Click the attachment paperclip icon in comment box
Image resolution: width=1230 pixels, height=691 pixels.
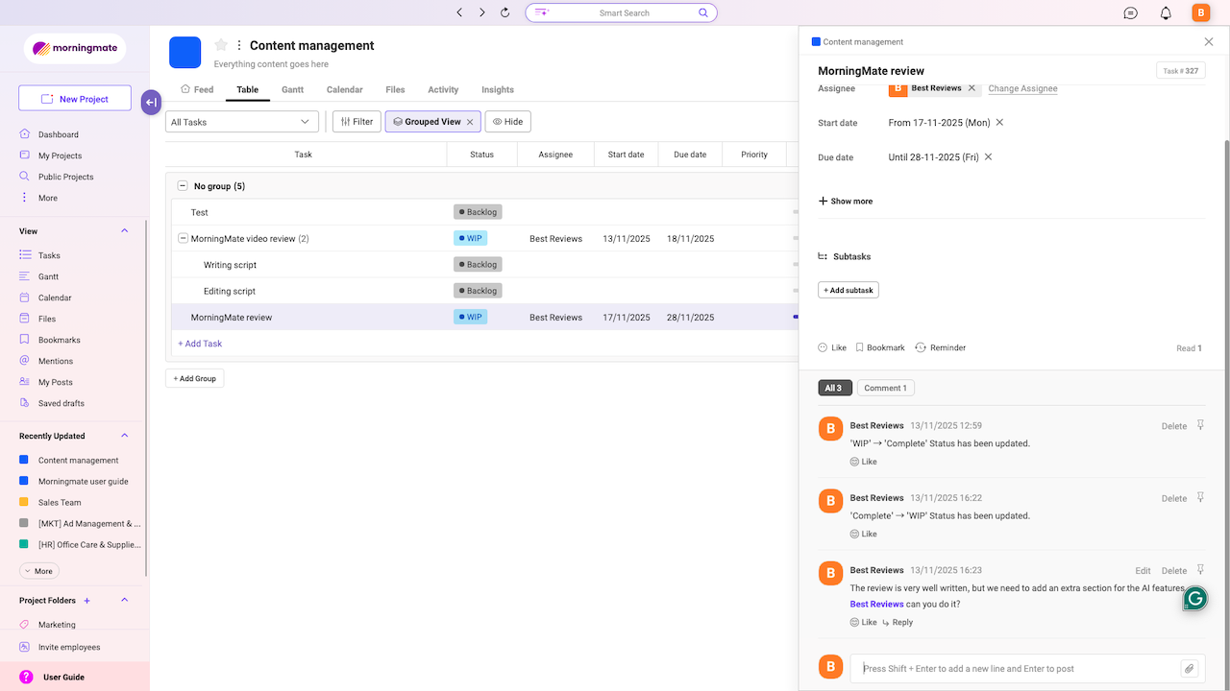point(1189,669)
